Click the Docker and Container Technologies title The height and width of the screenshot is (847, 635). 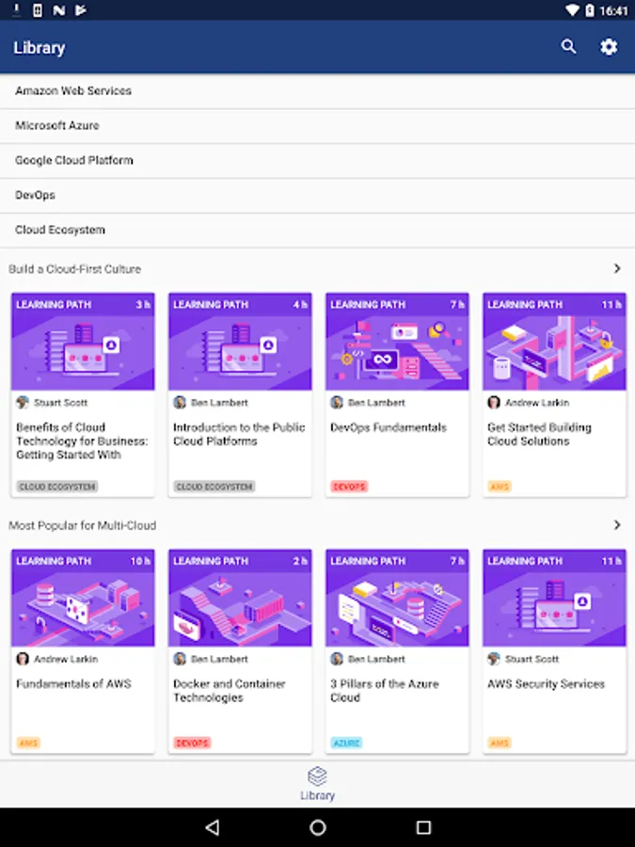[229, 691]
